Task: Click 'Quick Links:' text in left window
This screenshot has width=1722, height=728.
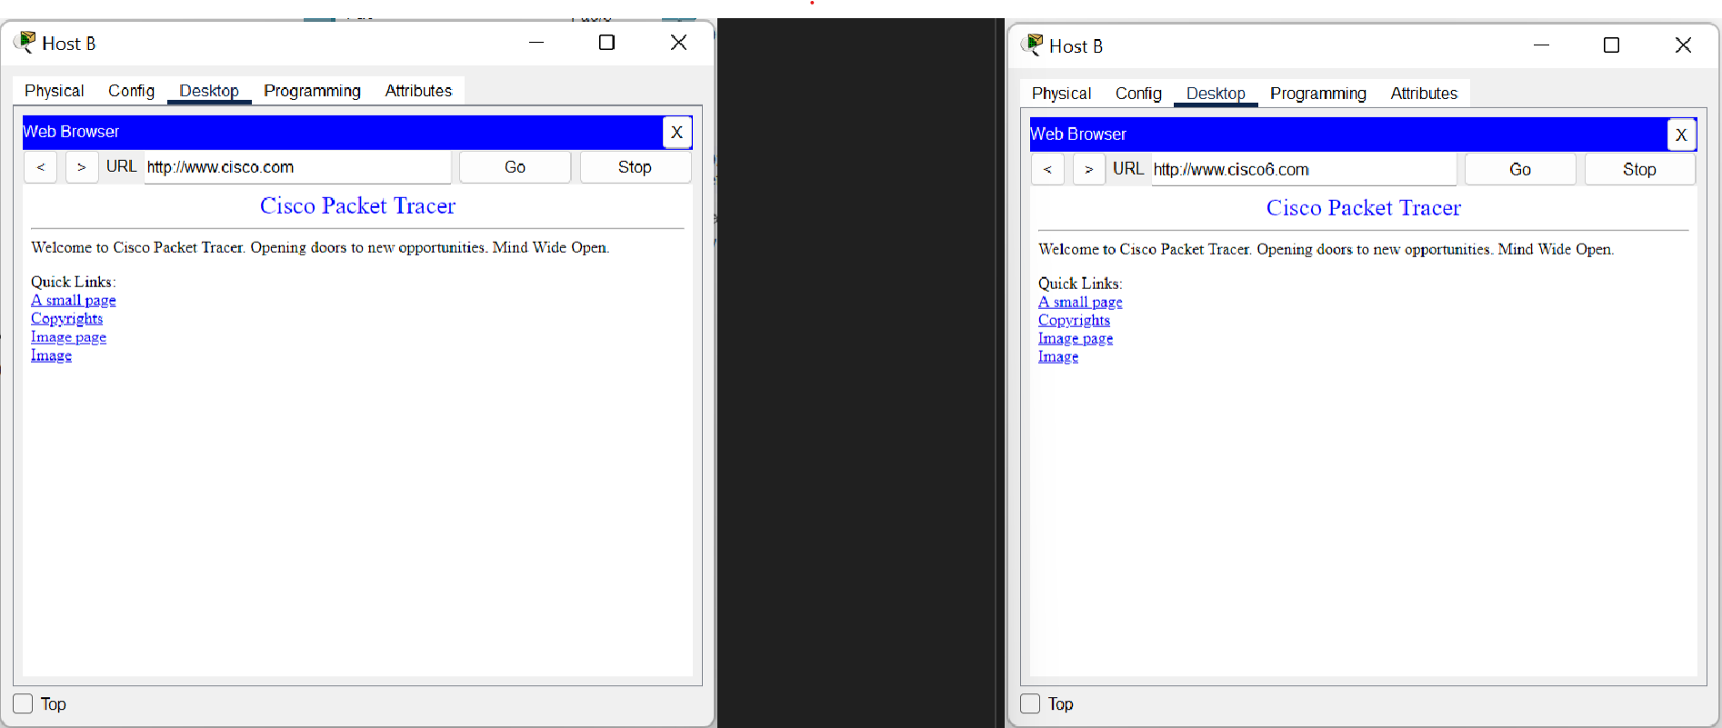Action: pos(74,282)
